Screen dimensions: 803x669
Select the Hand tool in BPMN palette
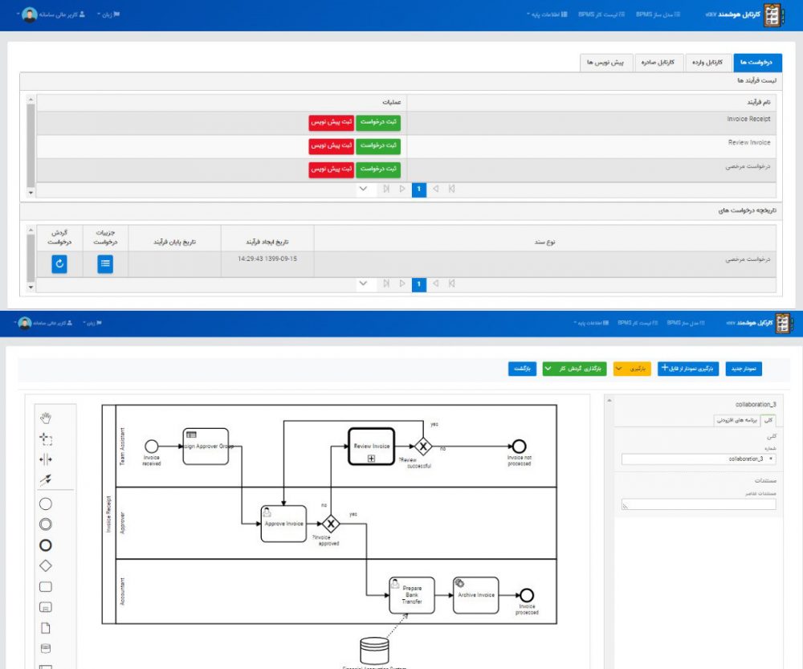click(x=46, y=418)
